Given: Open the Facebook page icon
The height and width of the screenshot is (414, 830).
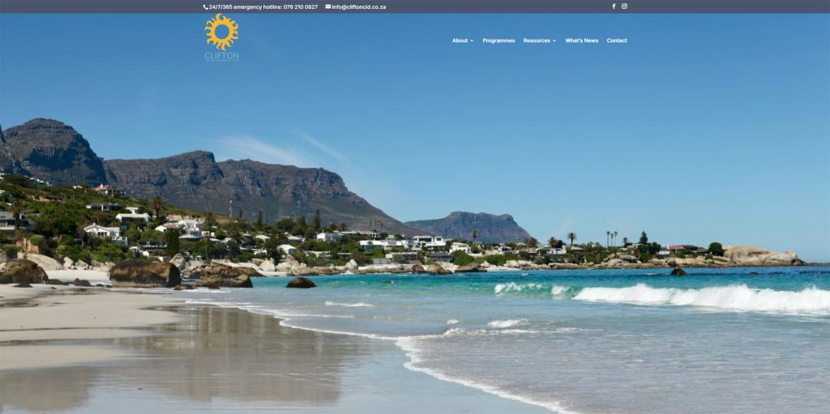Looking at the screenshot, I should click(614, 6).
